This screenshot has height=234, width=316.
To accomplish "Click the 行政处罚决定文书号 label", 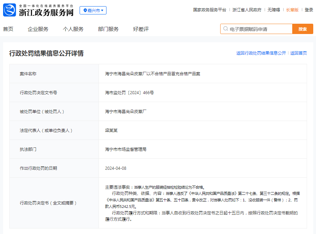I will (38, 93).
